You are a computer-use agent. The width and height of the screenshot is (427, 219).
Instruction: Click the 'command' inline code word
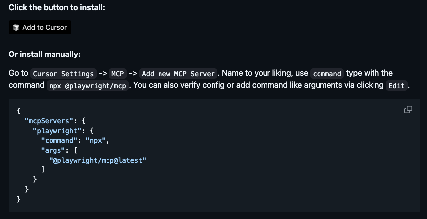(x=327, y=74)
